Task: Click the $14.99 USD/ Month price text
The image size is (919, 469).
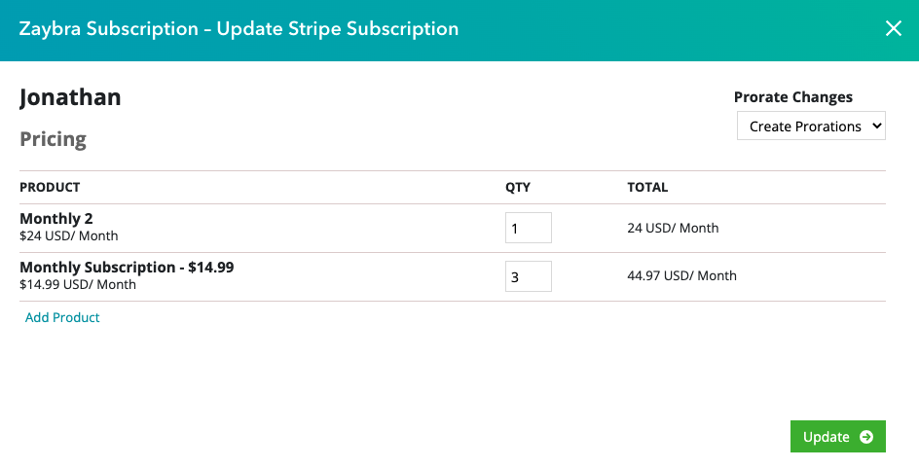Action: [78, 284]
